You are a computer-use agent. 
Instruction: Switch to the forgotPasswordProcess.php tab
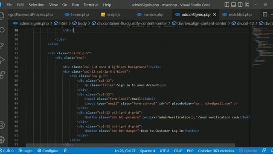point(30,15)
